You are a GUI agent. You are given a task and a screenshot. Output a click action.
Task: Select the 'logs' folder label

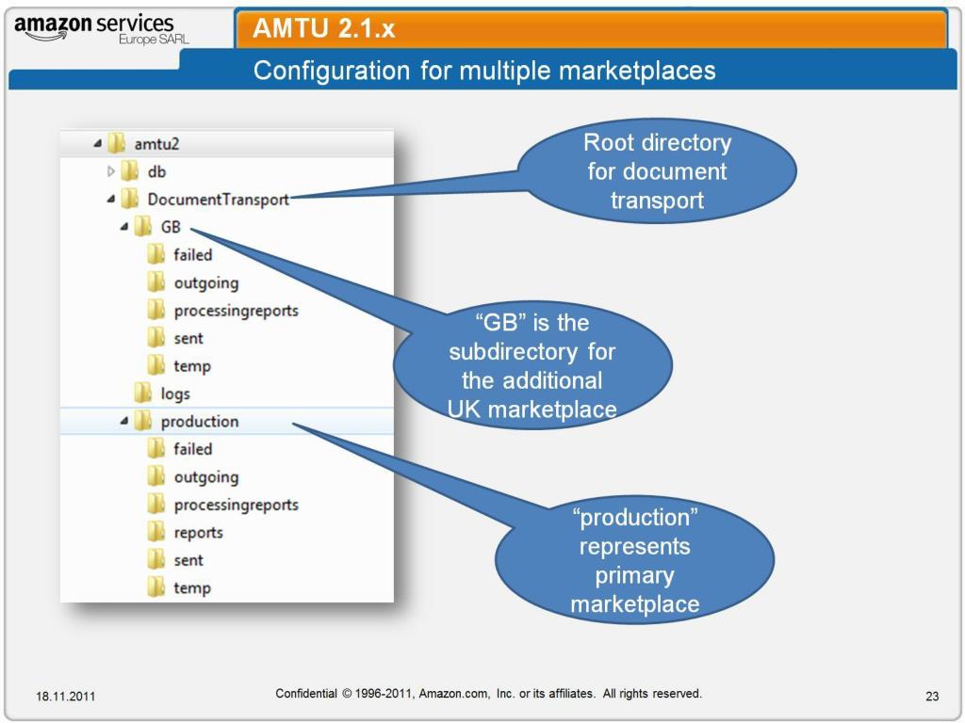175,394
